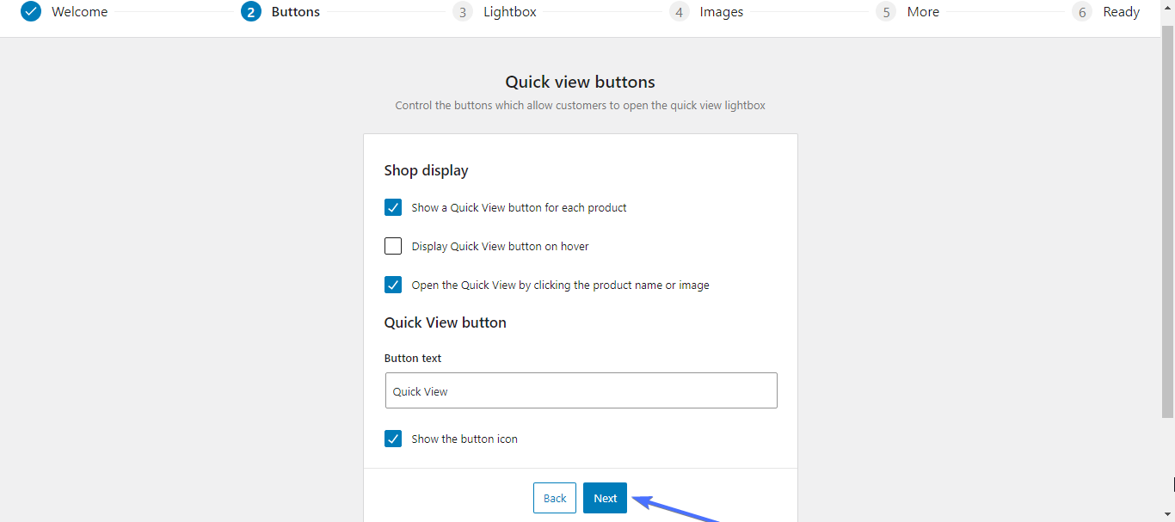The width and height of the screenshot is (1175, 522).
Task: Disable Show the button icon checkbox
Action: click(393, 439)
